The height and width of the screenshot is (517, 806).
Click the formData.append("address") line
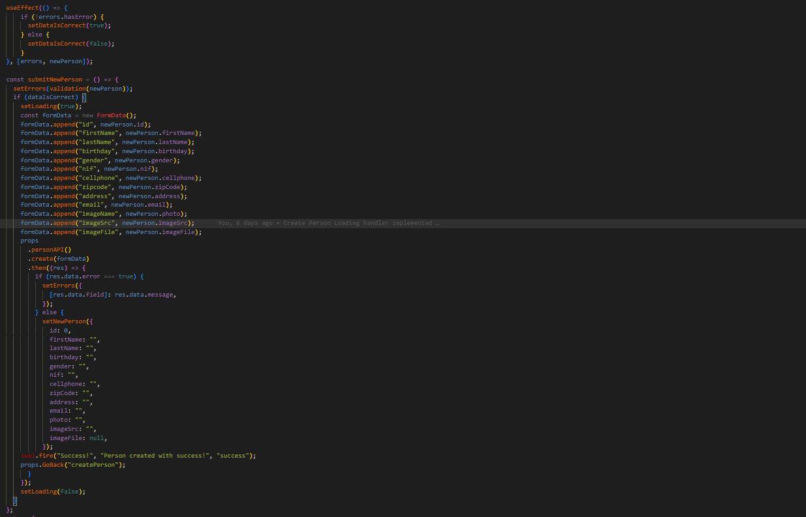(x=104, y=196)
